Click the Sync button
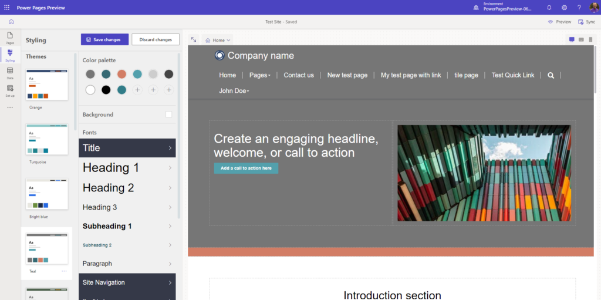The width and height of the screenshot is (601, 300). pyautogui.click(x=586, y=22)
